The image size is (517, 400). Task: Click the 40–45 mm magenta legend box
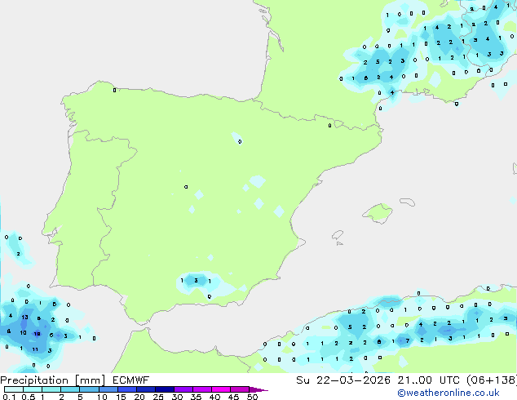[221, 389]
